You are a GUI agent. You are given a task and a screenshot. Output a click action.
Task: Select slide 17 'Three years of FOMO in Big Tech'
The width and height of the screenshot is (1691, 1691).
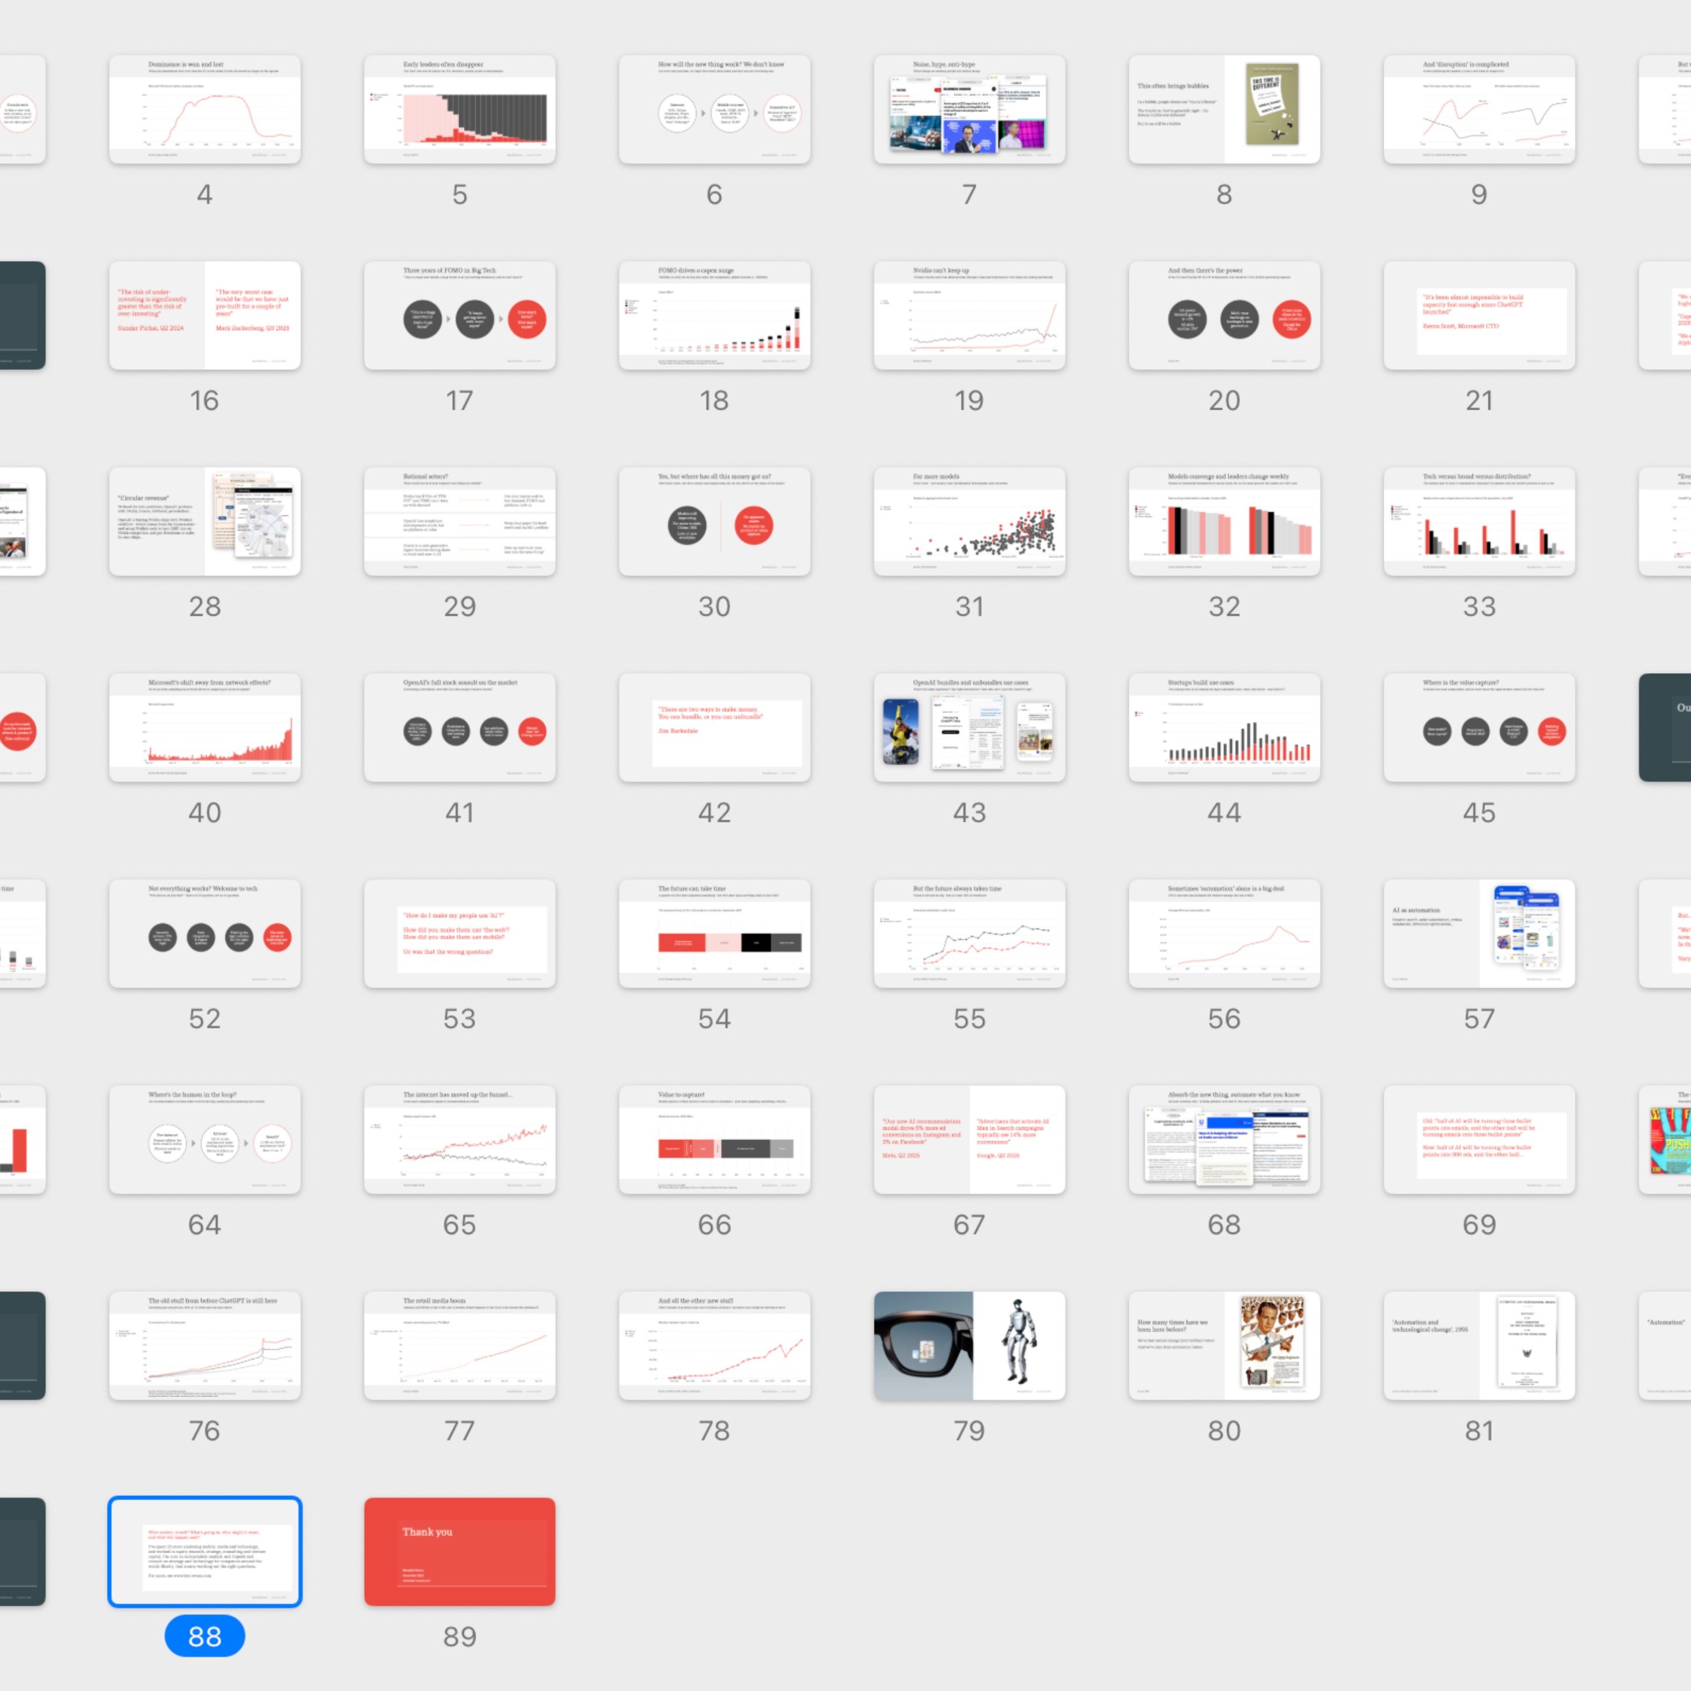(x=459, y=315)
